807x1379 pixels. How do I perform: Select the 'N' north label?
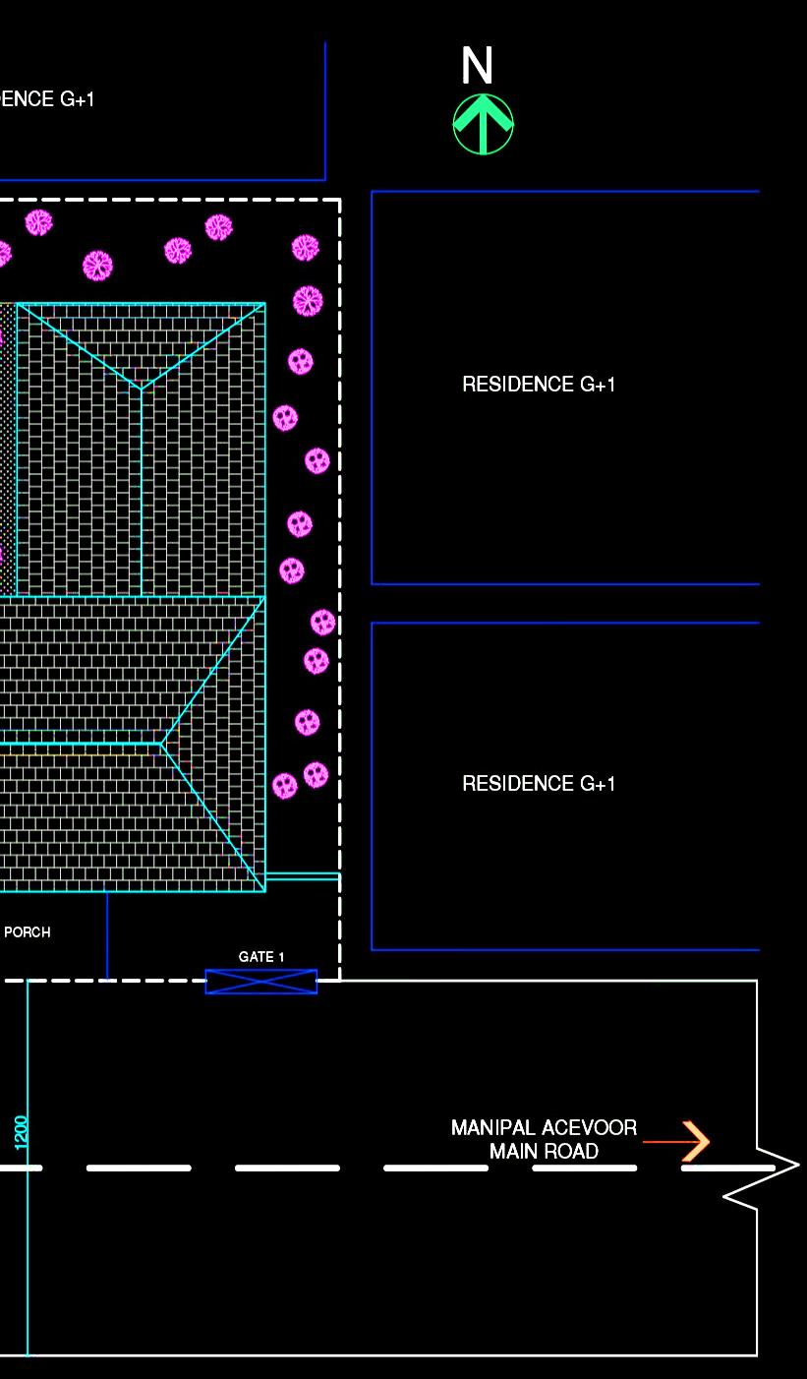point(477,67)
